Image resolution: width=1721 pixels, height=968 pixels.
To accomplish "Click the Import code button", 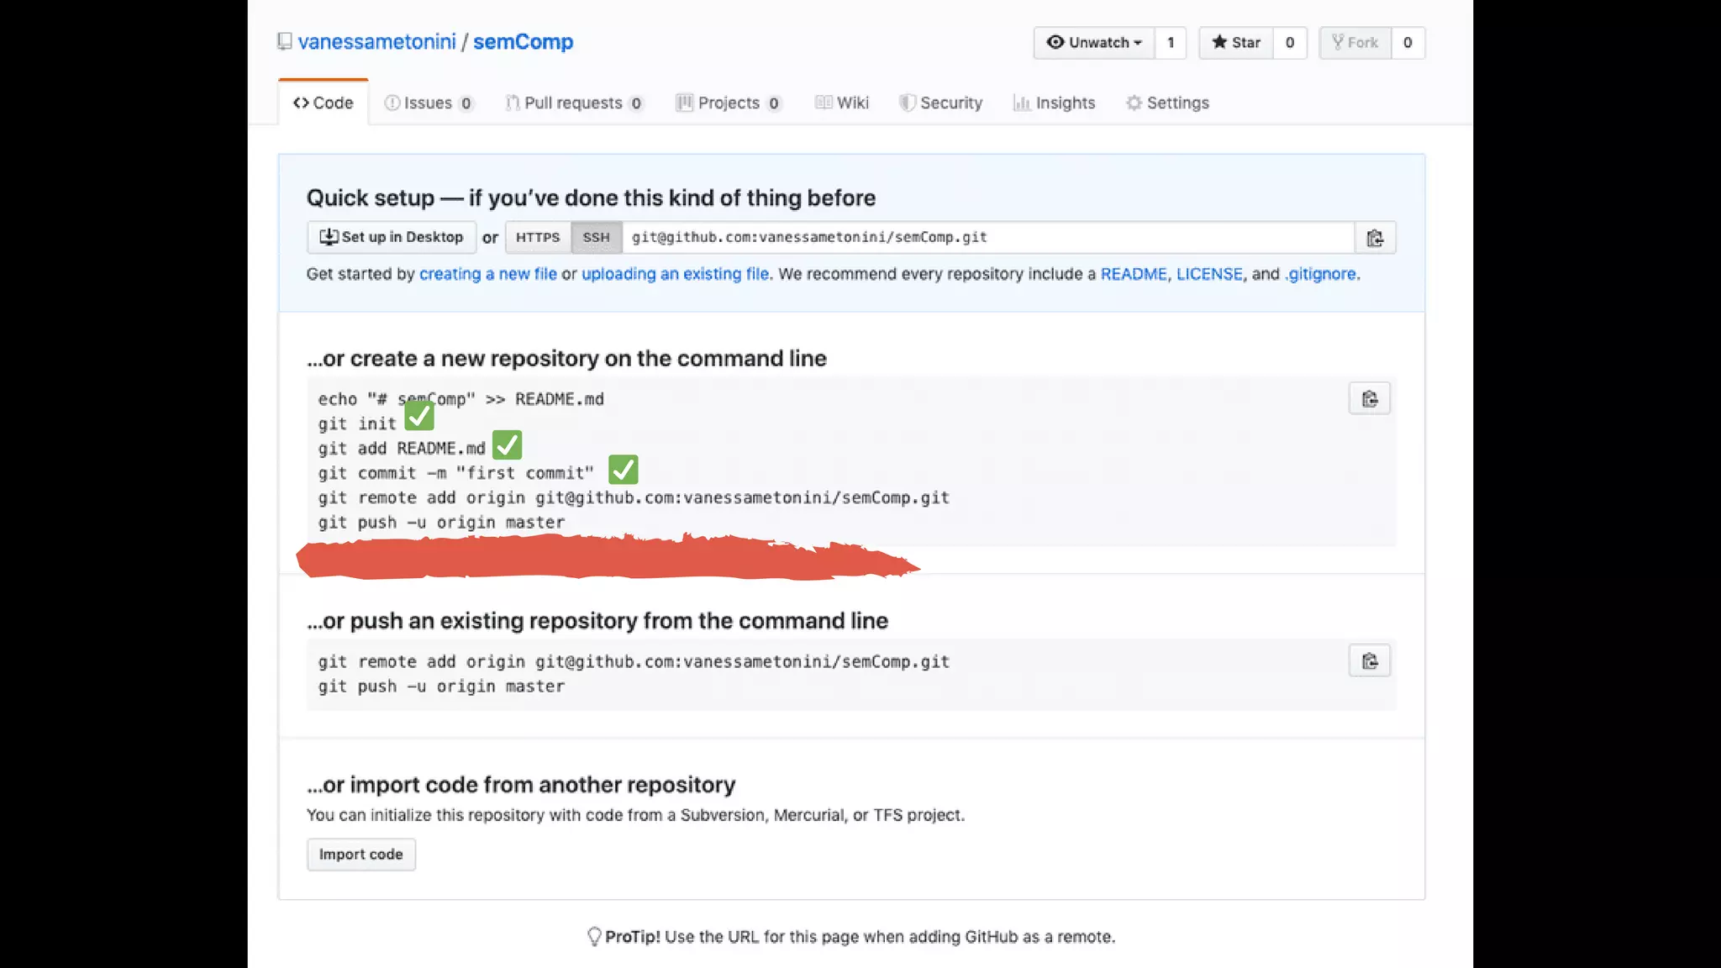I will click(361, 855).
